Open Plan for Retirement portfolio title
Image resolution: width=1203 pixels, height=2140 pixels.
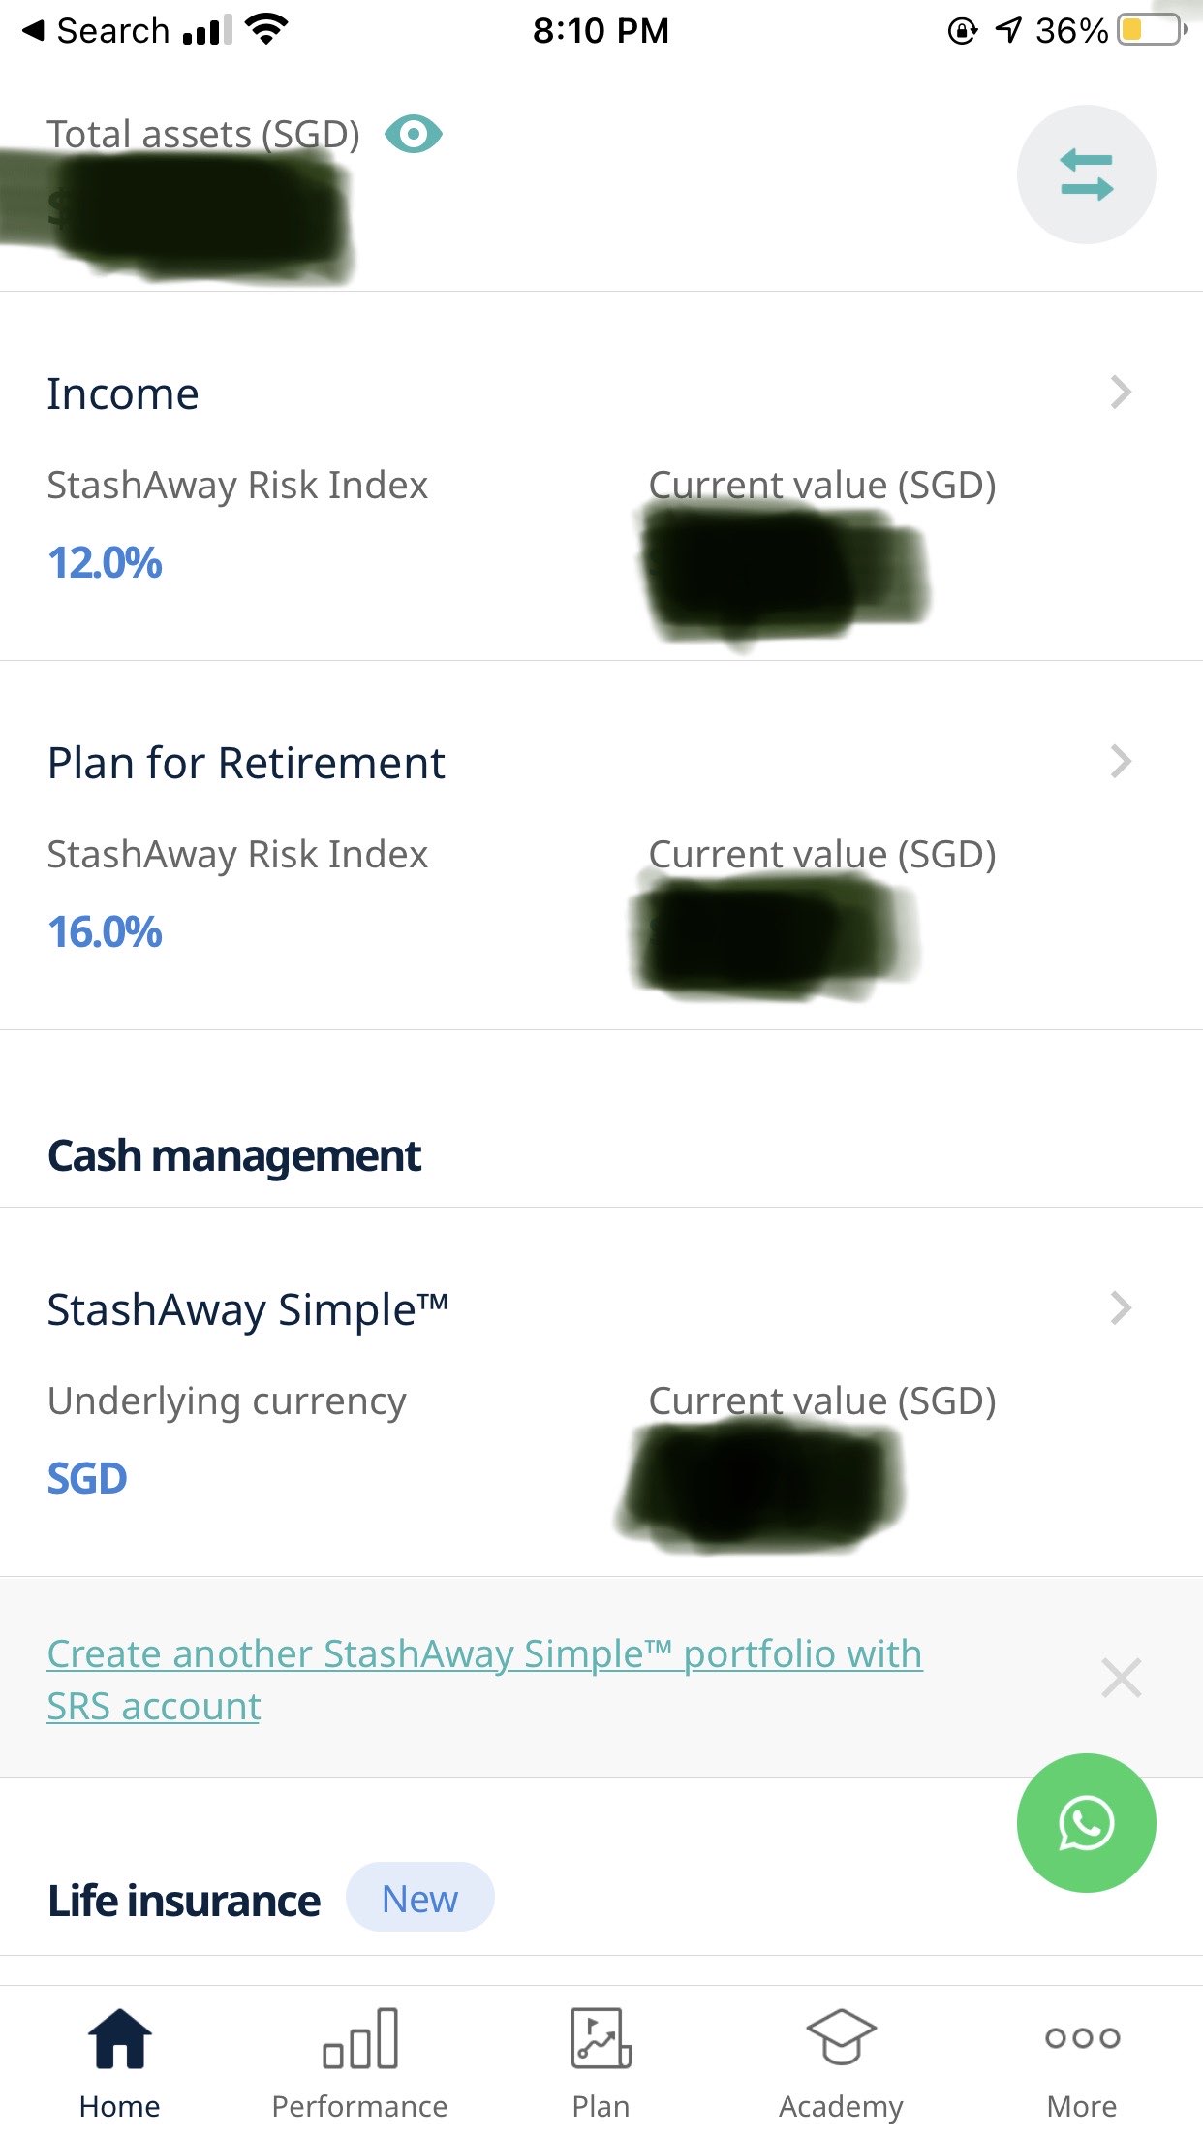[x=246, y=763]
